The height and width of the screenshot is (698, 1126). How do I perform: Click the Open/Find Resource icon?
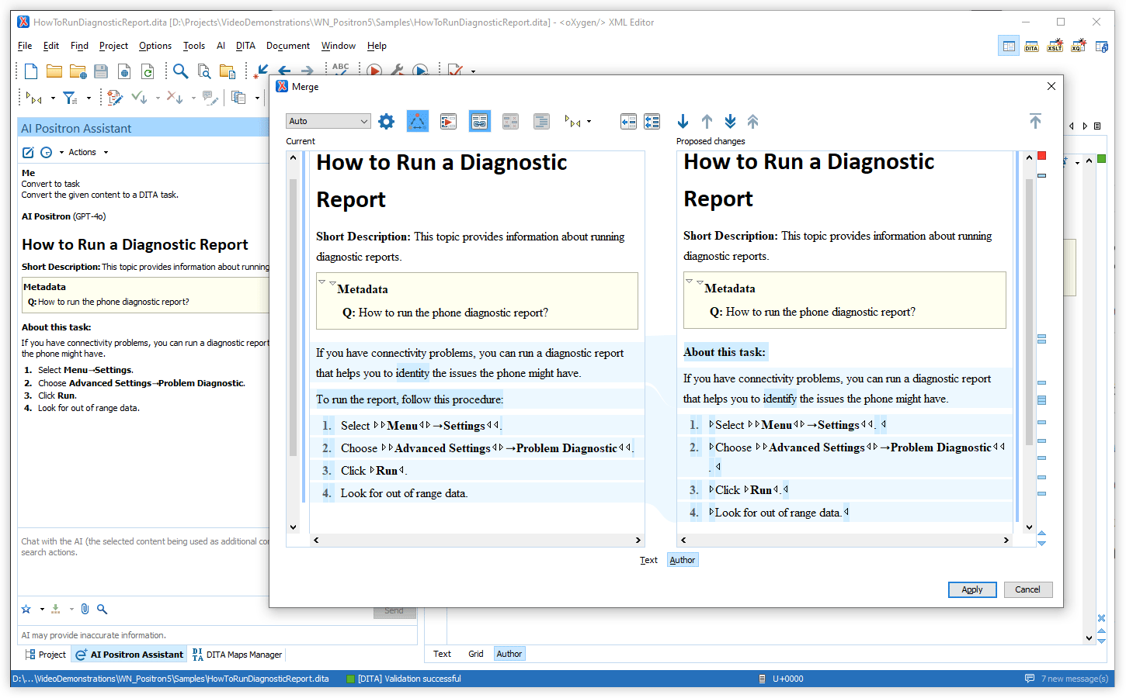pos(228,71)
